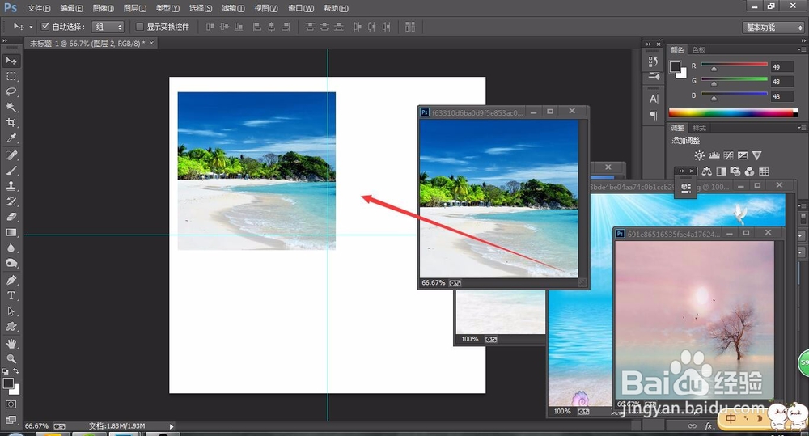The image size is (809, 436).
Task: Select the Gradient tool
Action: (11, 233)
